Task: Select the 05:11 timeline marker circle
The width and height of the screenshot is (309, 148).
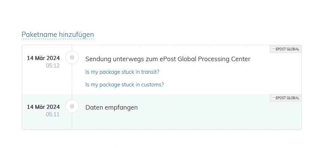Action: coord(72,106)
